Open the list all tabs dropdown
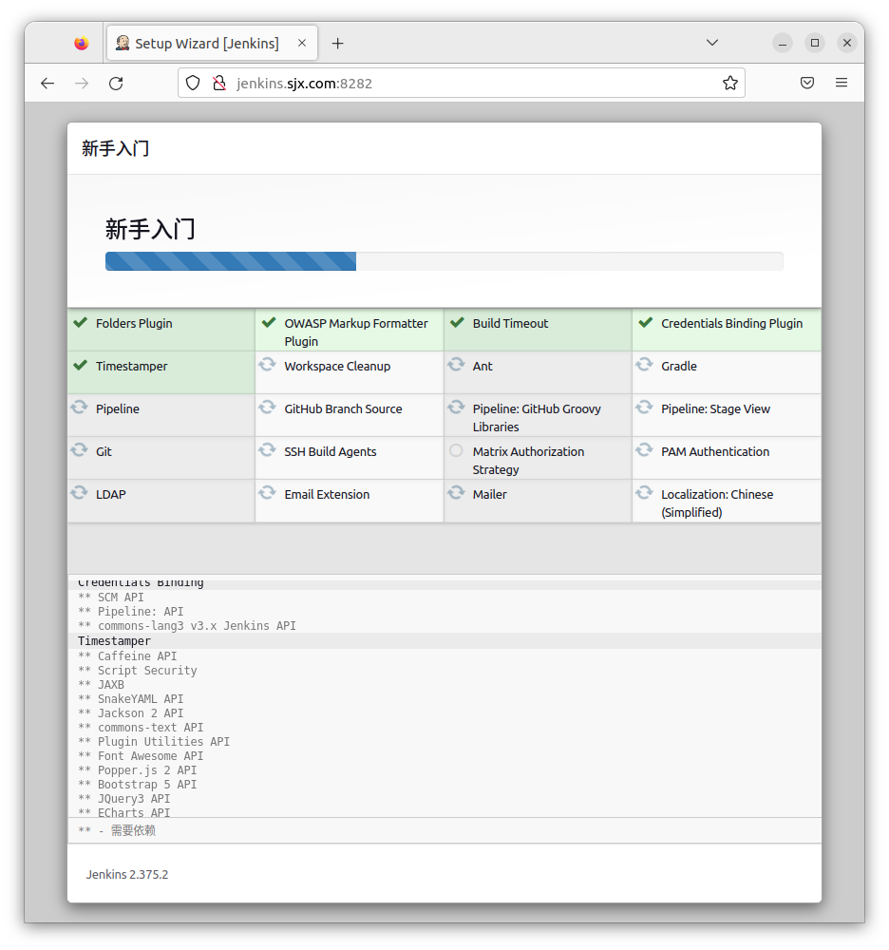The width and height of the screenshot is (889, 950). click(x=712, y=43)
